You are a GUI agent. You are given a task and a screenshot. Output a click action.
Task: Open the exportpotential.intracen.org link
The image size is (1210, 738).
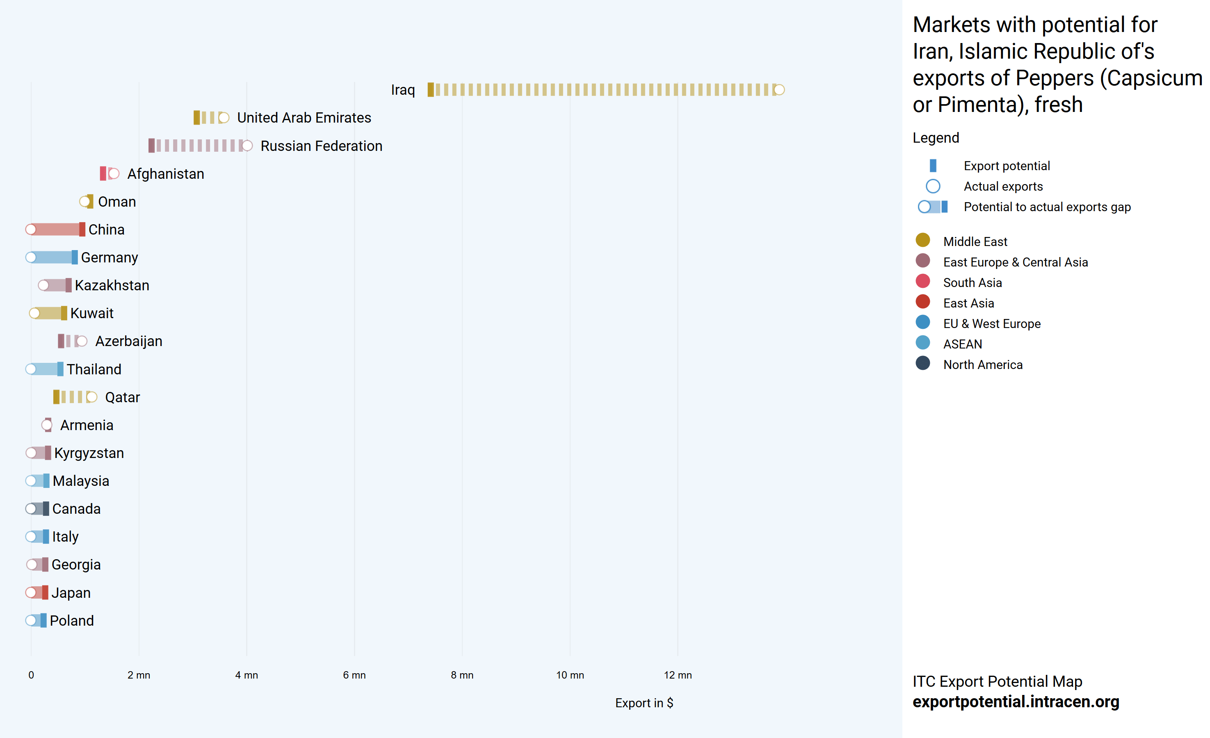pyautogui.click(x=1016, y=702)
